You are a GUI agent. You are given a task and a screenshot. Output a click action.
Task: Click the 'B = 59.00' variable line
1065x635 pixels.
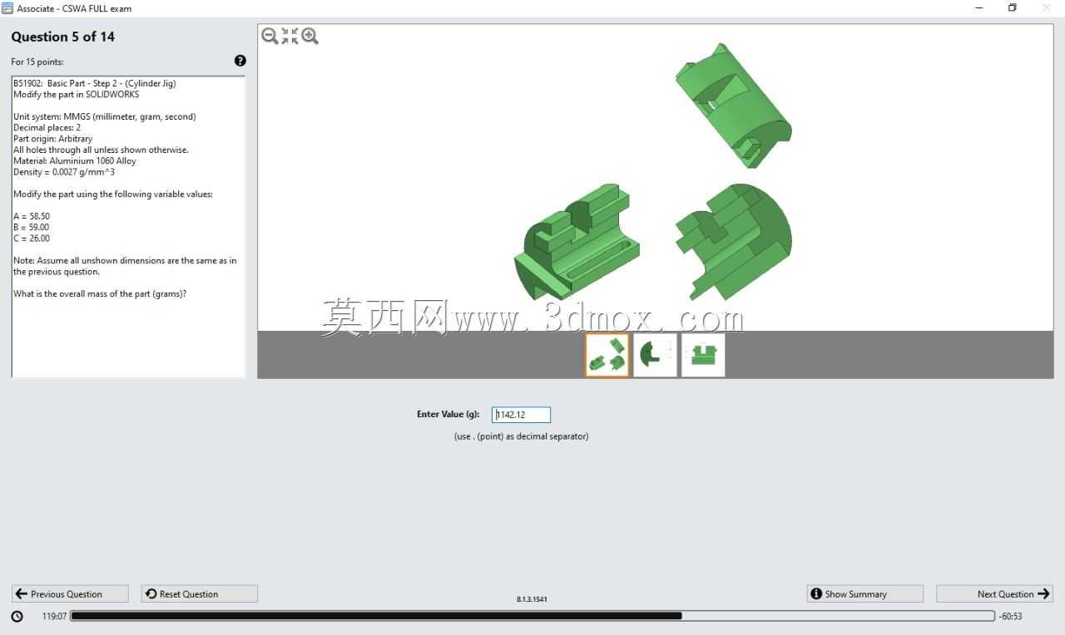(32, 227)
